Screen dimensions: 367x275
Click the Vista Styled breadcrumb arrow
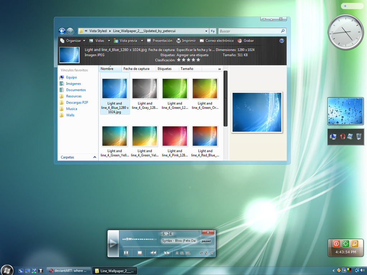coord(110,31)
